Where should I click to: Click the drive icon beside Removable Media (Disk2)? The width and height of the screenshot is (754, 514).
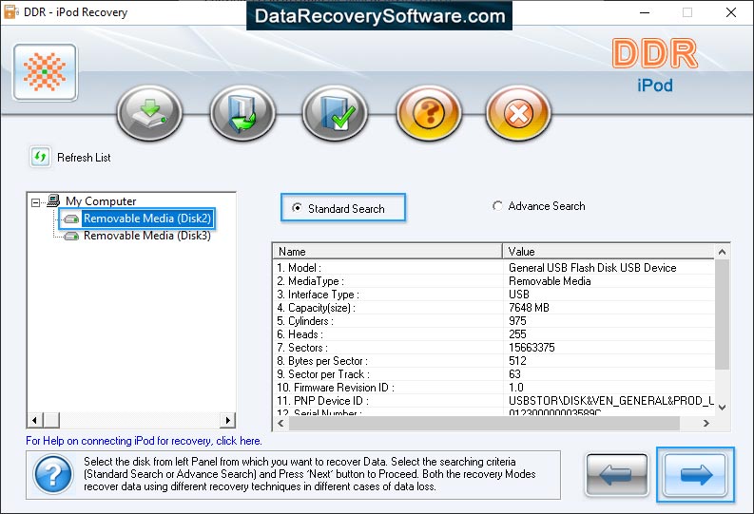(x=71, y=219)
